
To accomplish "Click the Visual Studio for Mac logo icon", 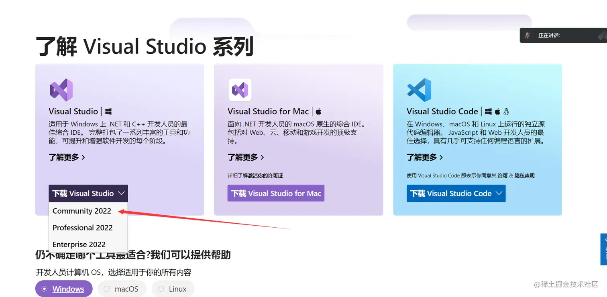I will click(240, 90).
